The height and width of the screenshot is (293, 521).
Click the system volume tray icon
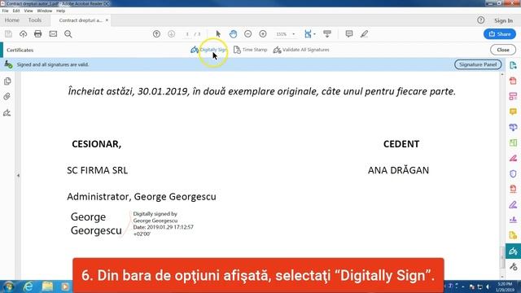click(x=488, y=286)
